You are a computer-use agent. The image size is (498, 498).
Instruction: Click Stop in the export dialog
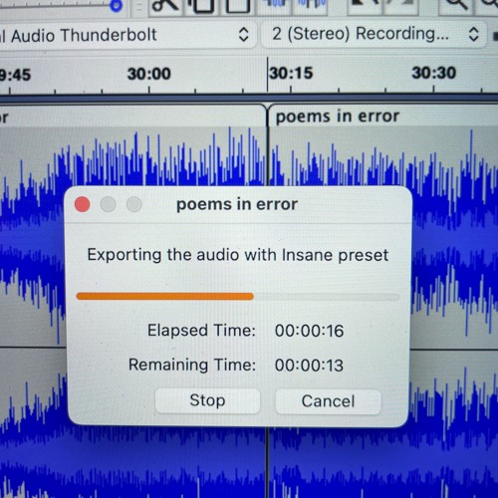click(x=207, y=400)
